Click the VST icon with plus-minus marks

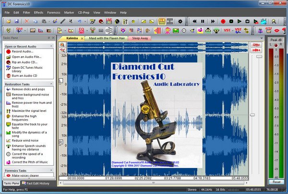point(238,31)
